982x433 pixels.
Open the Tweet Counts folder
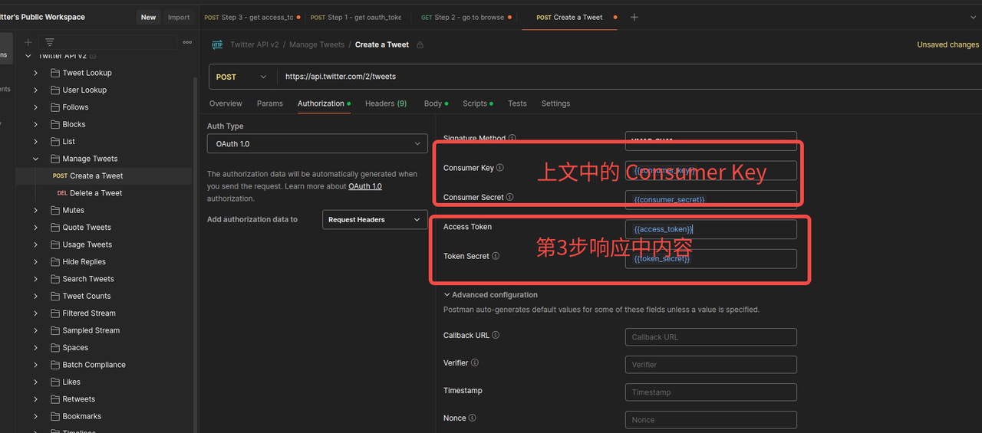(87, 296)
